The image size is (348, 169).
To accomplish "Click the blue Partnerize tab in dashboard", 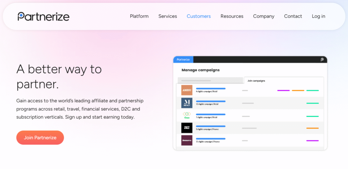I will pyautogui.click(x=183, y=59).
